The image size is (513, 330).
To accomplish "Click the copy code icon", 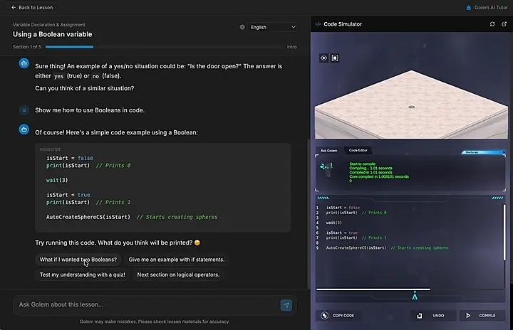I will point(324,316).
